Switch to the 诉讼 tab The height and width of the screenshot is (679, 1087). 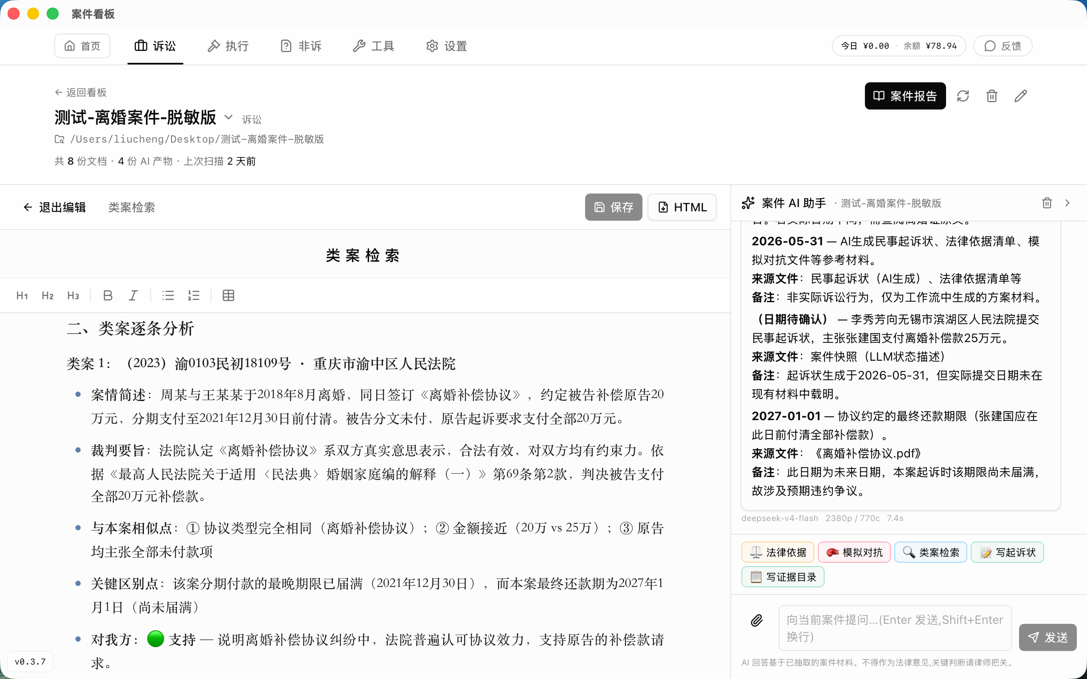pyautogui.click(x=155, y=46)
